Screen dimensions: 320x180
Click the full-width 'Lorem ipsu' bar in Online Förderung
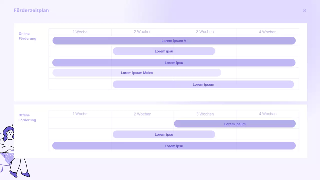pyautogui.click(x=174, y=63)
